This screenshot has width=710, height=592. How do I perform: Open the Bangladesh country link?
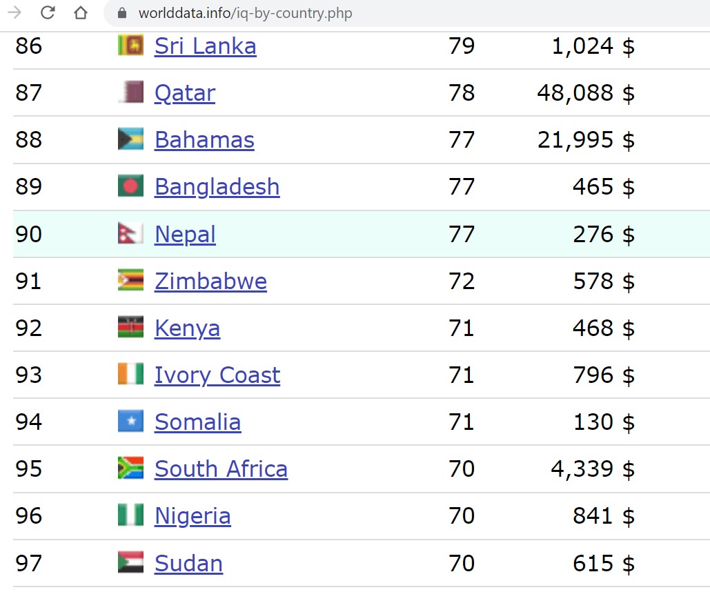click(217, 187)
